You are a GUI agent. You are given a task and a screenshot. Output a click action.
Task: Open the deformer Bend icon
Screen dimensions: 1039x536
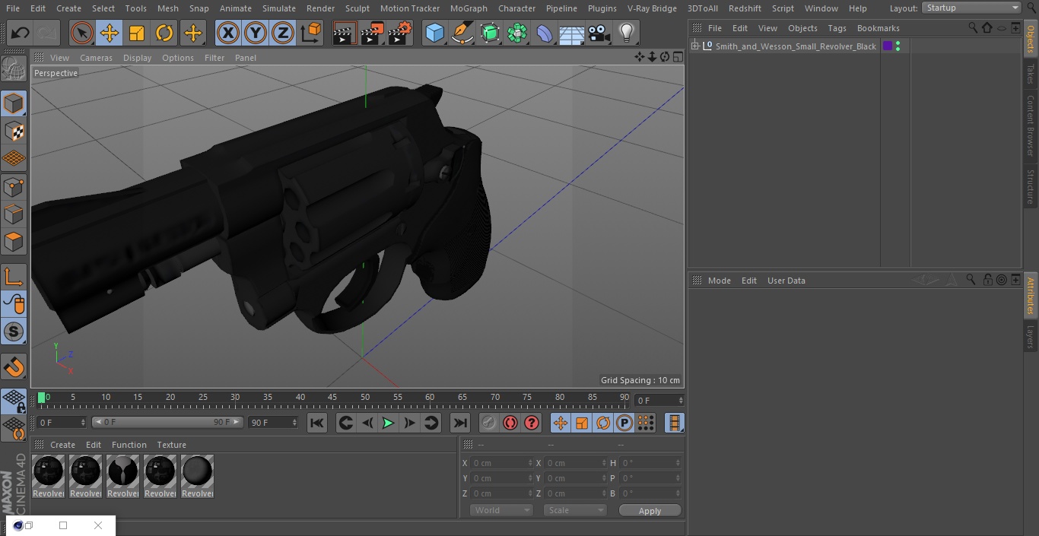coord(545,33)
